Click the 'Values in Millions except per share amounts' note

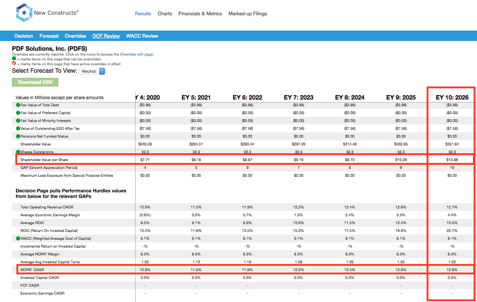point(59,98)
